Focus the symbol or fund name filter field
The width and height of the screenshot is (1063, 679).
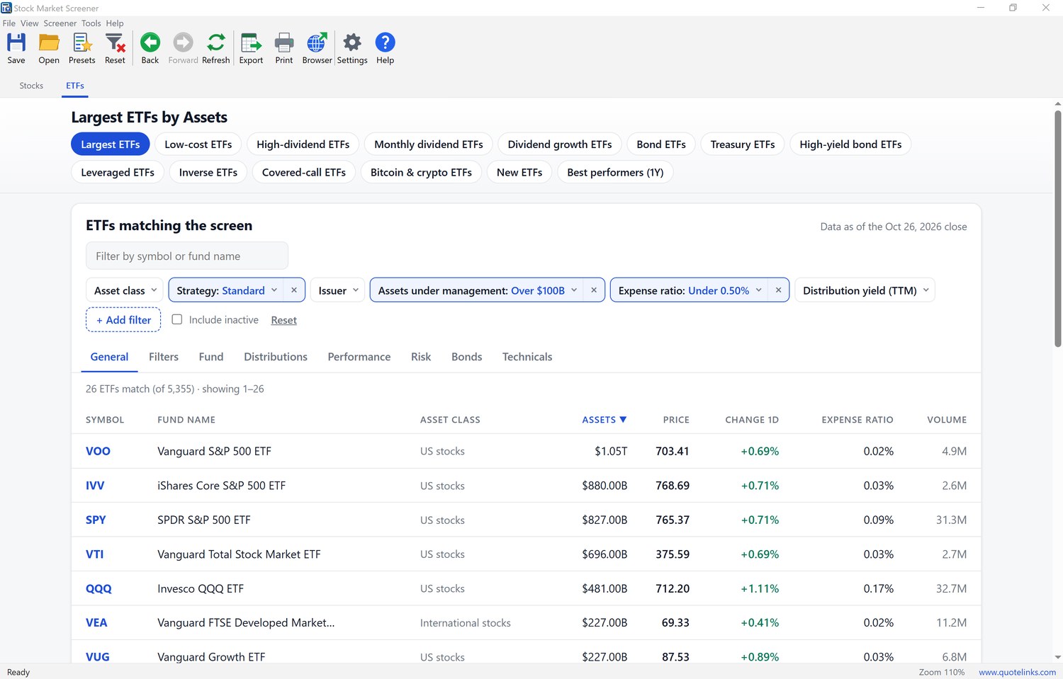[187, 256]
